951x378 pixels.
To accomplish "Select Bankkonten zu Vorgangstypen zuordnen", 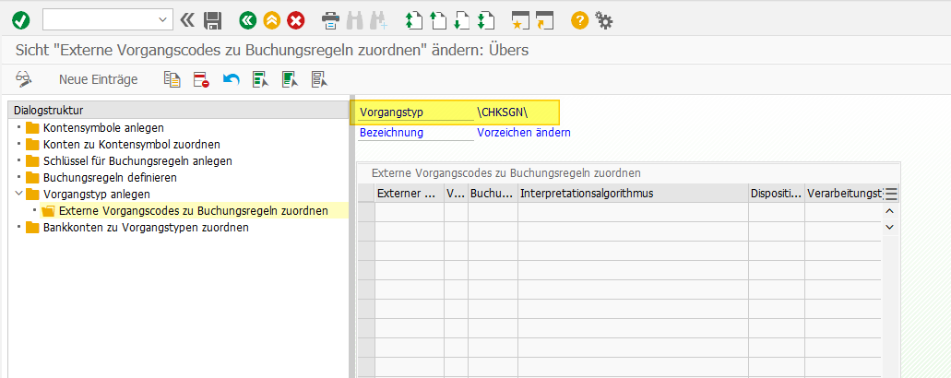I will (x=145, y=228).
